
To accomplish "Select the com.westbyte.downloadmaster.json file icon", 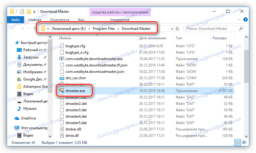I will click(x=62, y=71).
